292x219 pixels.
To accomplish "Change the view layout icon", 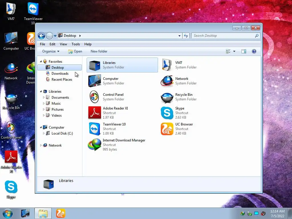I will pyautogui.click(x=228, y=51).
